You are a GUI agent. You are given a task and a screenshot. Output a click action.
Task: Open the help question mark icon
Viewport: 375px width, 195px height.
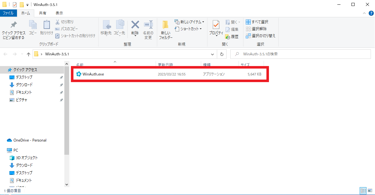pyautogui.click(x=371, y=13)
